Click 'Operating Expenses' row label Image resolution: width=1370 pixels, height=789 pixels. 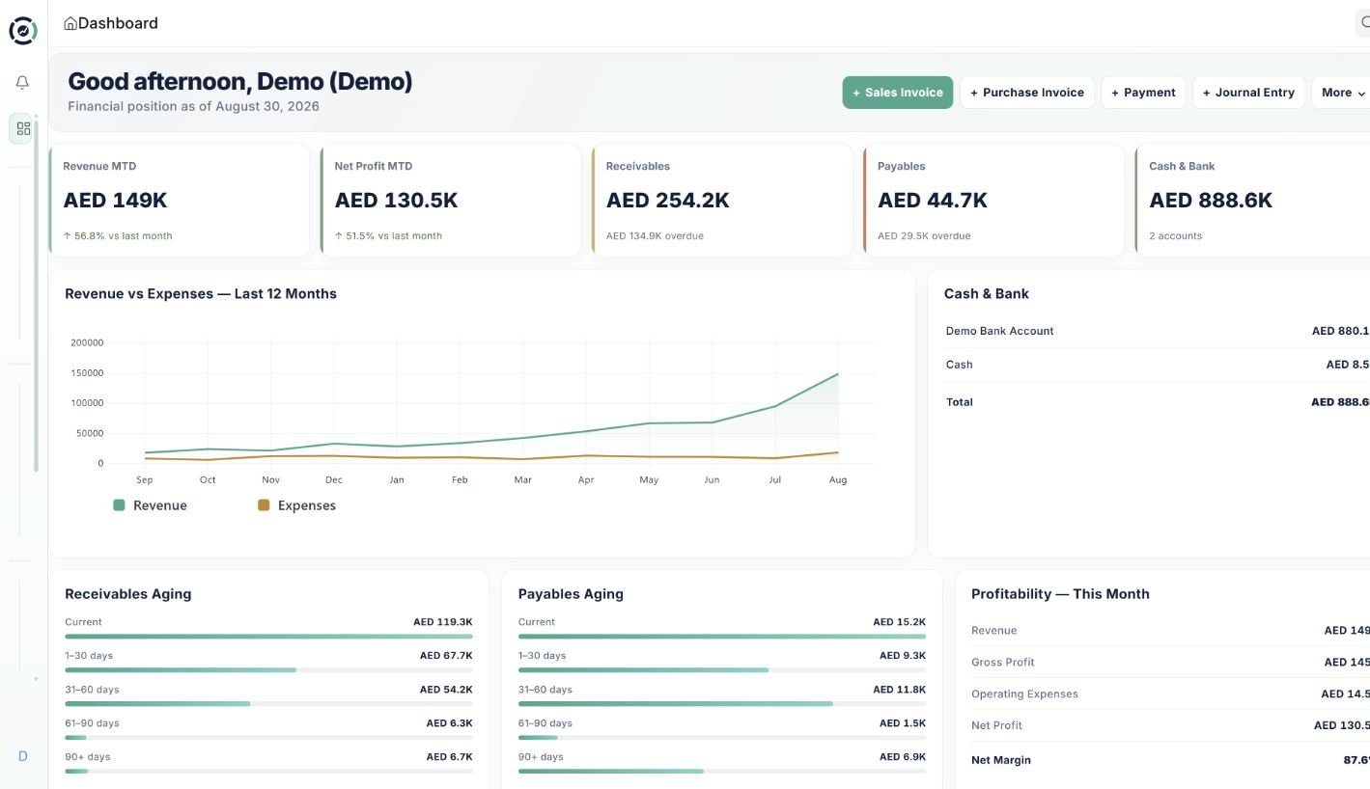(x=1024, y=694)
